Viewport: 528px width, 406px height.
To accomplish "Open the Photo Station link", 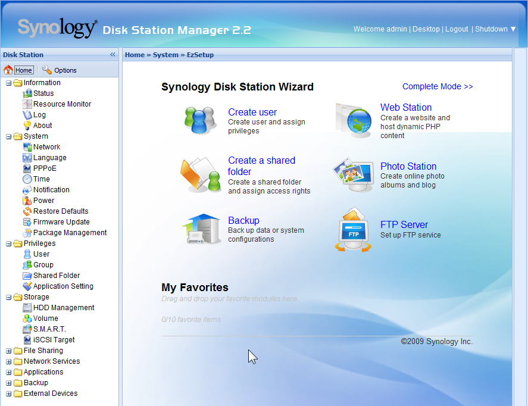I will (x=408, y=166).
